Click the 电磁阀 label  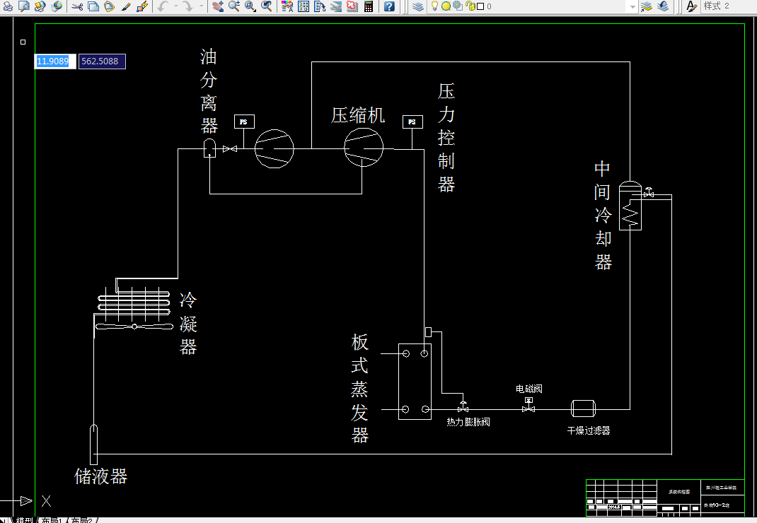tap(528, 389)
